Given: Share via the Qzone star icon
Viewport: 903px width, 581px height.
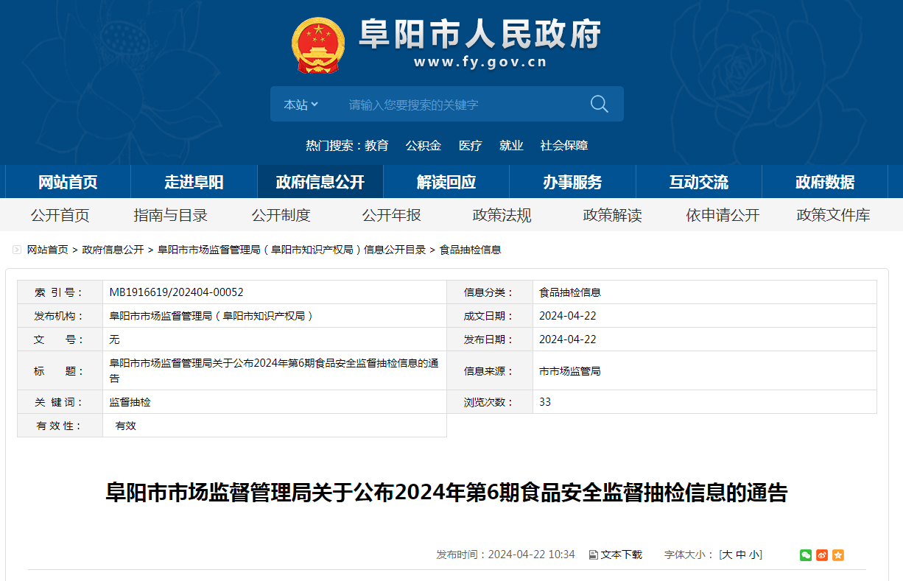Looking at the screenshot, I should point(838,554).
